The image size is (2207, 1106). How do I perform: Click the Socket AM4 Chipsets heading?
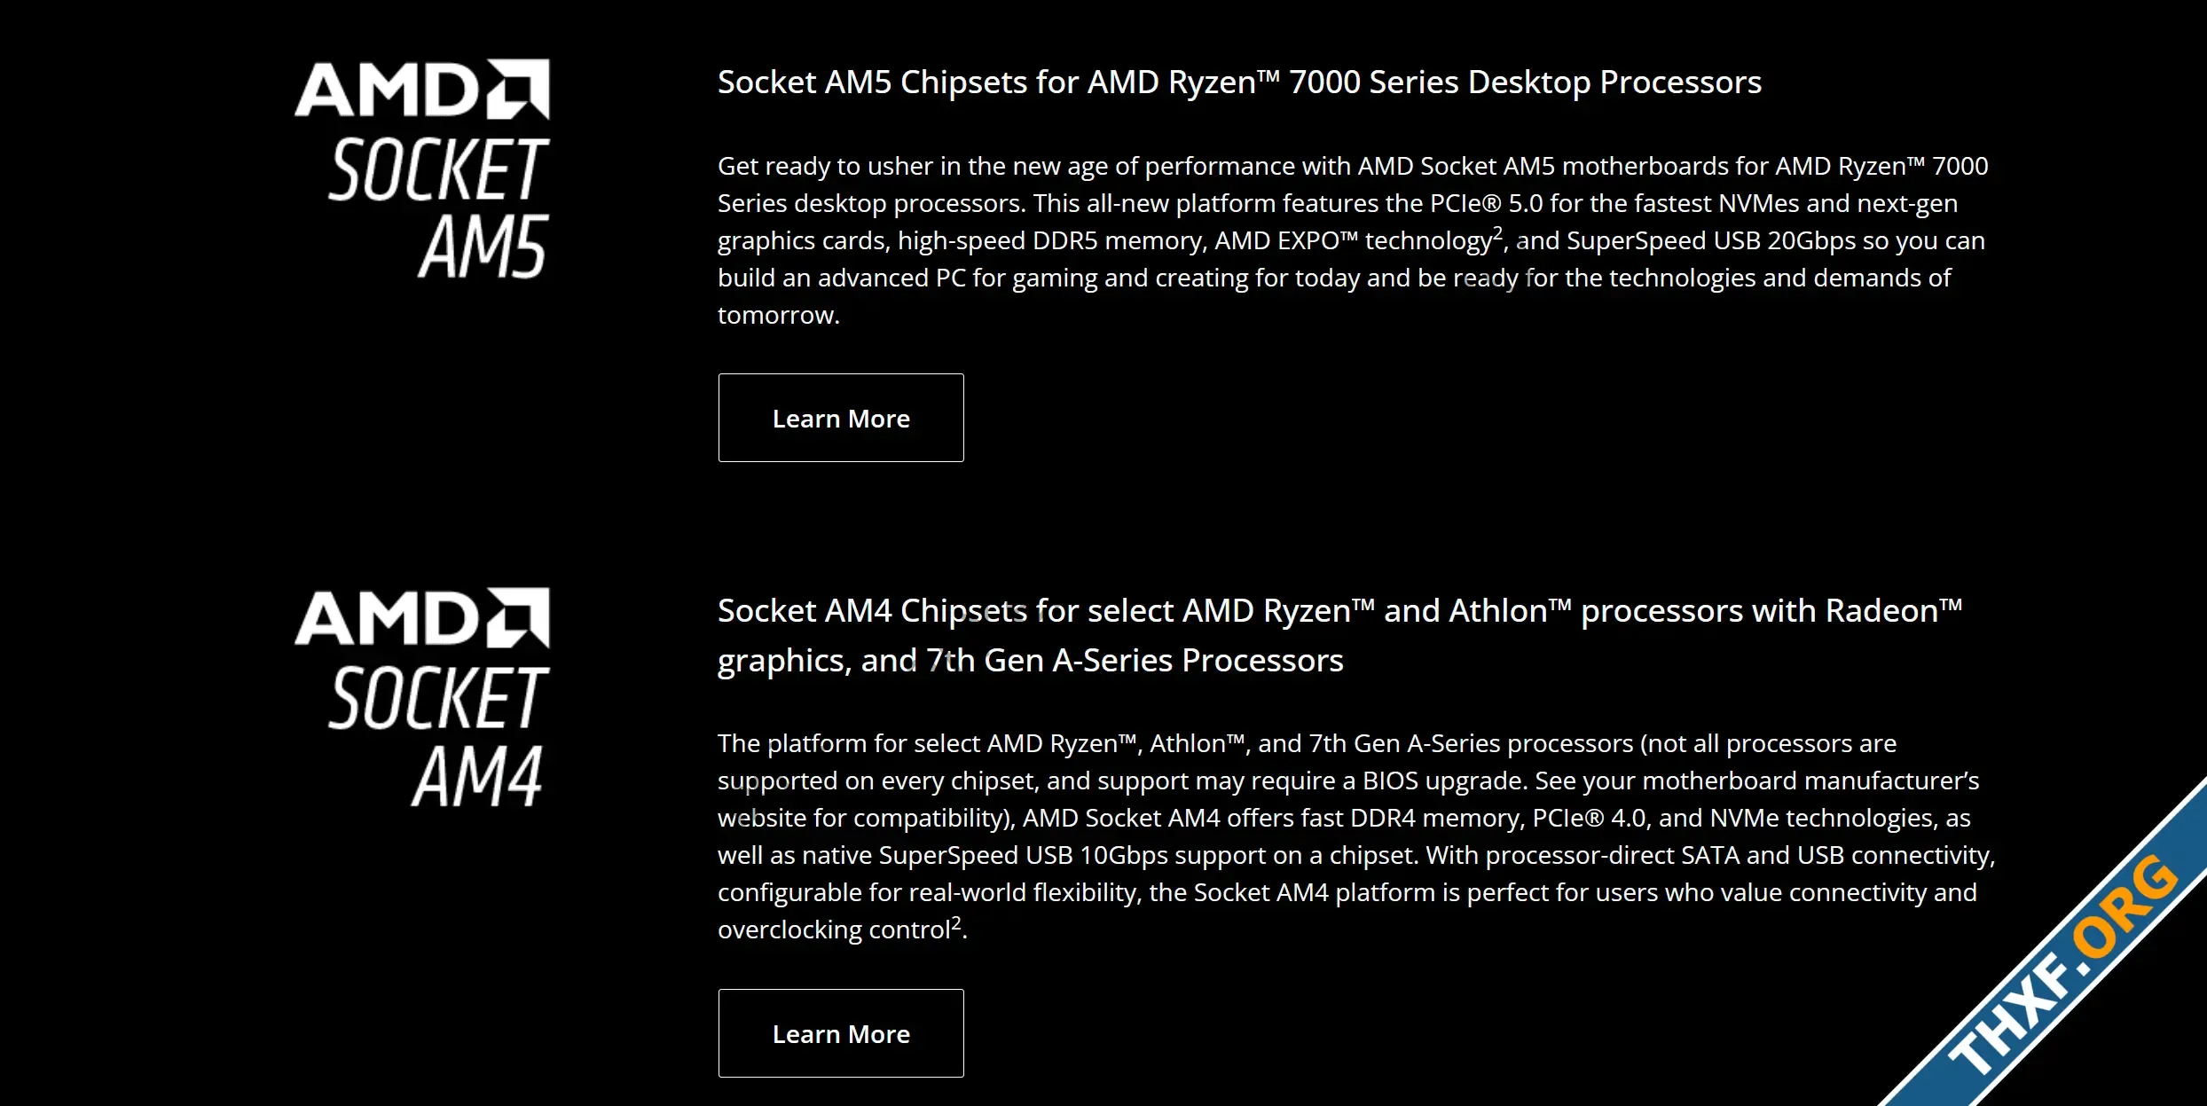coord(1340,635)
